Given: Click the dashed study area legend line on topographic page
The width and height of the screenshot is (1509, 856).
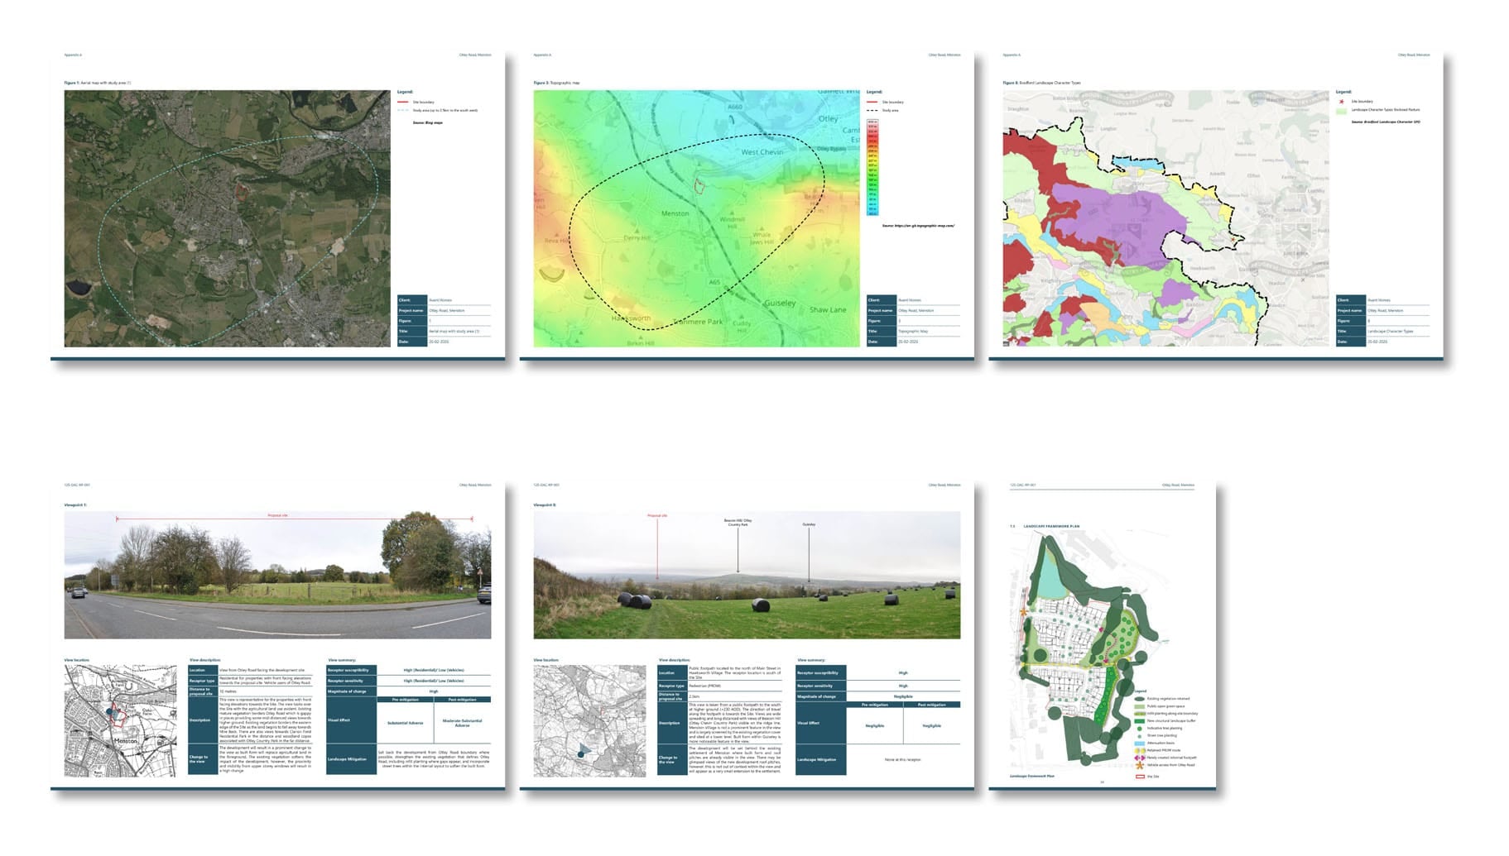Looking at the screenshot, I should 872,110.
